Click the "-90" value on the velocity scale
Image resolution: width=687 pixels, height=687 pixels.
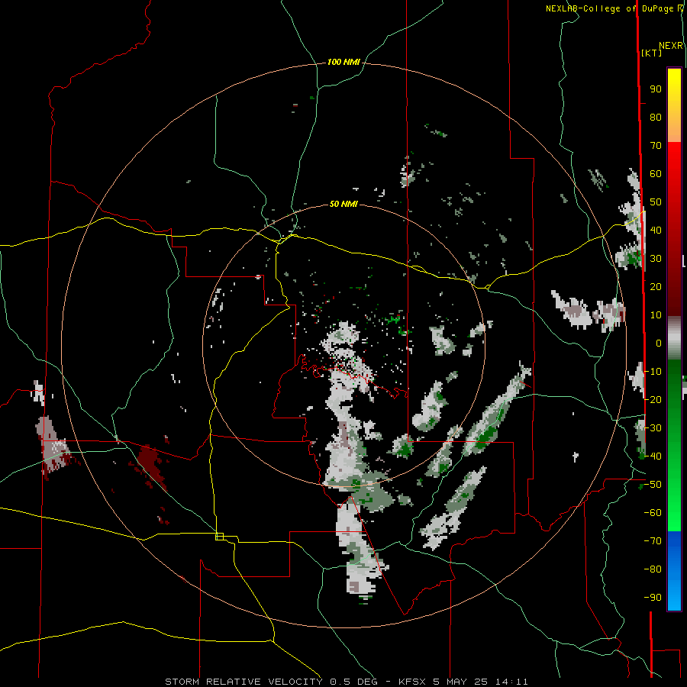coord(653,598)
